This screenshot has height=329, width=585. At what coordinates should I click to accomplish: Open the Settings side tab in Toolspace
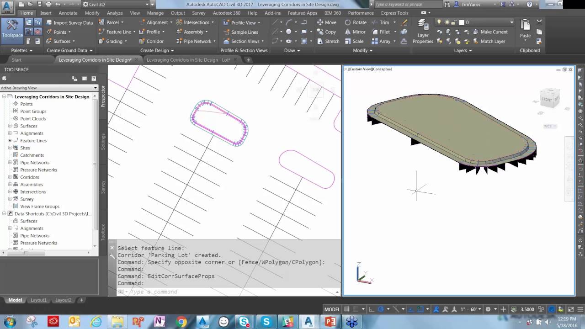[103, 142]
